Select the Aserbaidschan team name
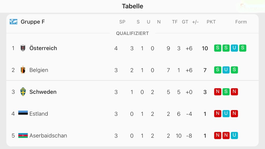 48,136
